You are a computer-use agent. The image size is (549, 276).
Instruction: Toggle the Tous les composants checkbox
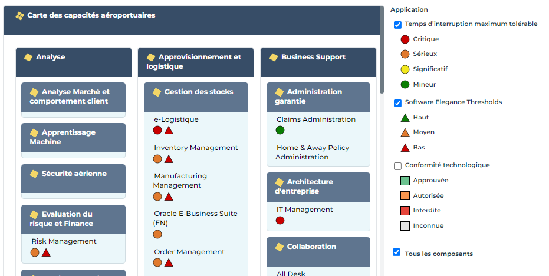[397, 252]
